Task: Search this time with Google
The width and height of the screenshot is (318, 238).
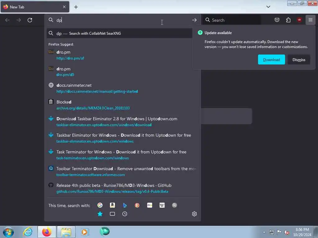Action: (x=100, y=205)
